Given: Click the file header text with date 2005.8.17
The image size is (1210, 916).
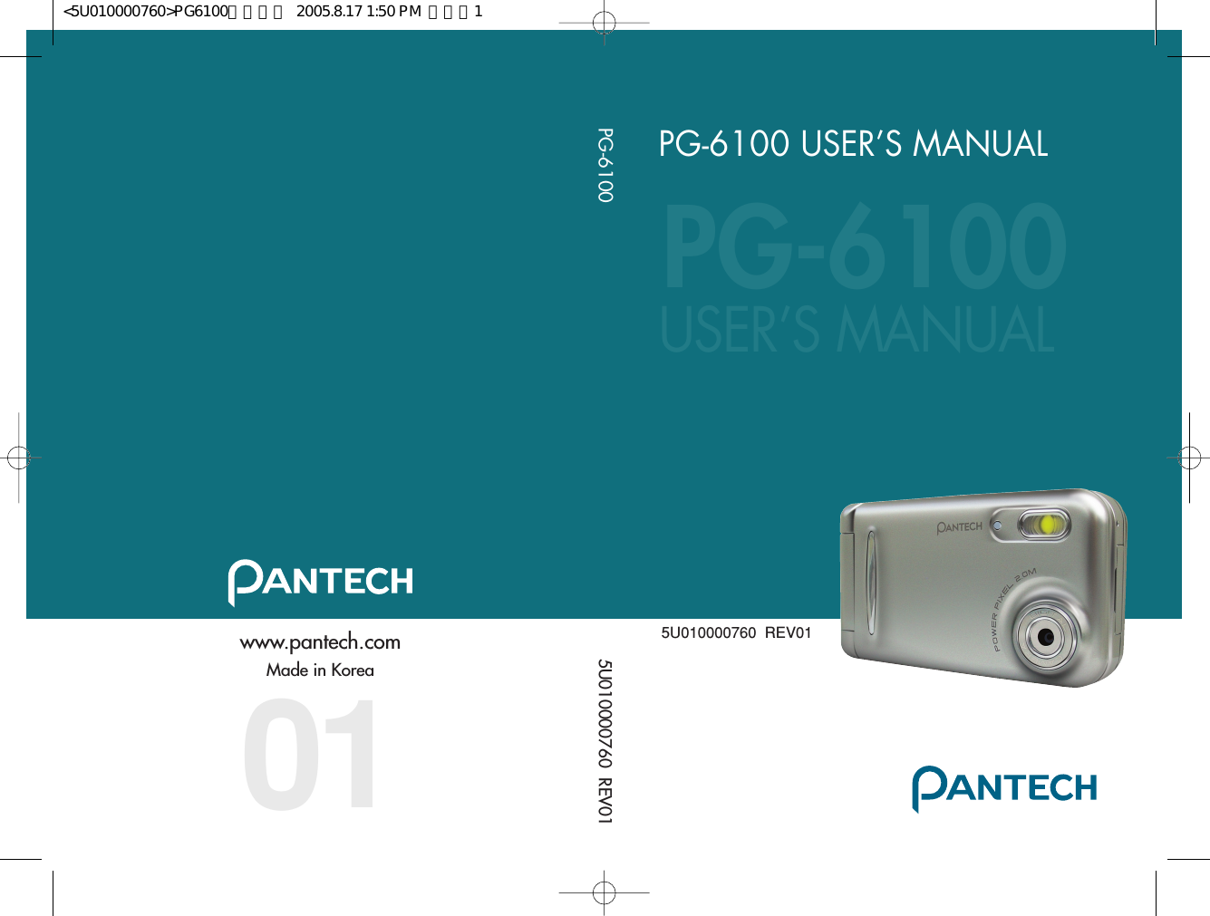Looking at the screenshot, I should (273, 12).
